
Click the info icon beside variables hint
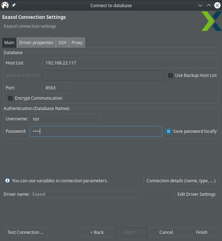tap(7, 180)
